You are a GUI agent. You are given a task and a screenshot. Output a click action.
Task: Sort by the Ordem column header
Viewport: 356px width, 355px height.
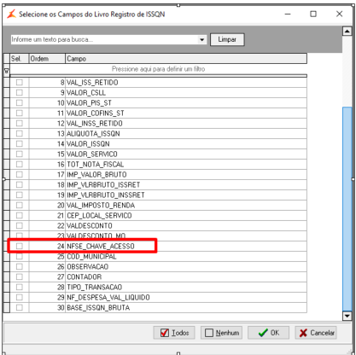tap(47, 59)
